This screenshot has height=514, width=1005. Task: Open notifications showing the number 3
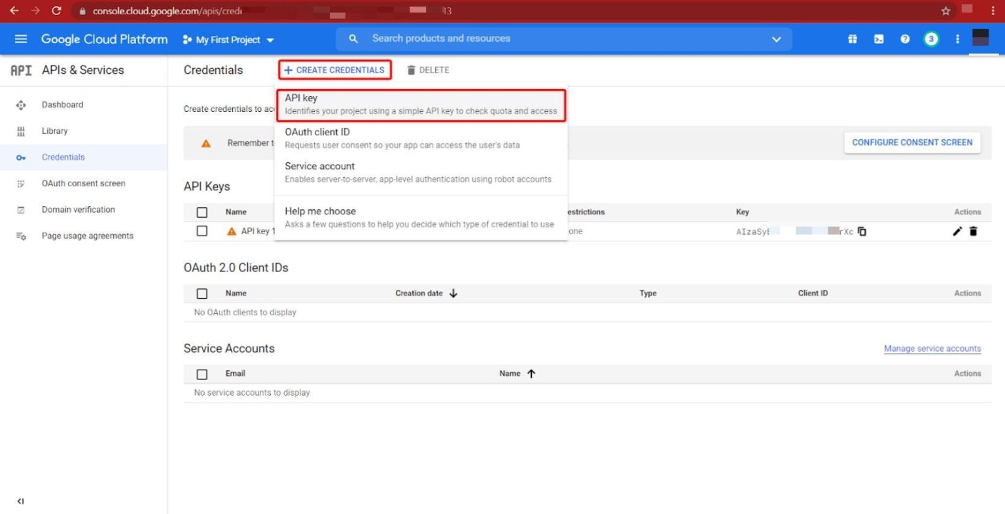(931, 39)
